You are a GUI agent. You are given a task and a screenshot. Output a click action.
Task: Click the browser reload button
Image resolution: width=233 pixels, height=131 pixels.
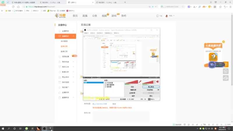coord(13,7)
